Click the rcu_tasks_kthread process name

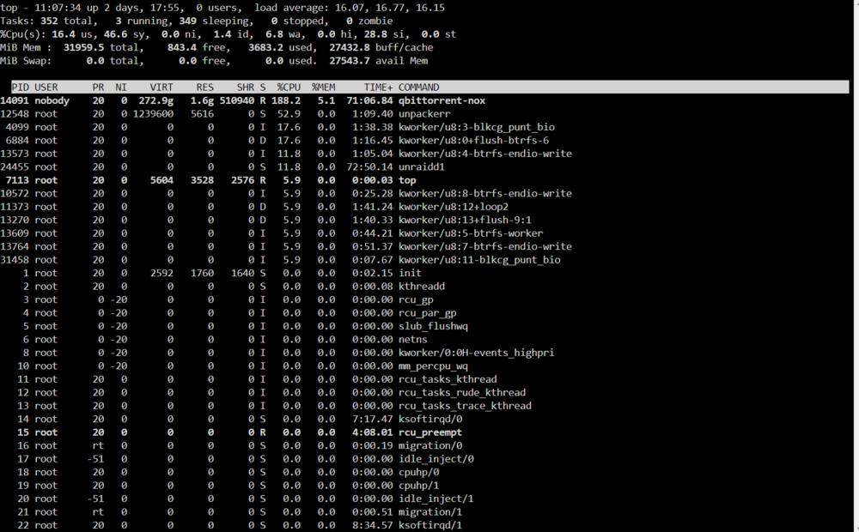click(x=447, y=379)
